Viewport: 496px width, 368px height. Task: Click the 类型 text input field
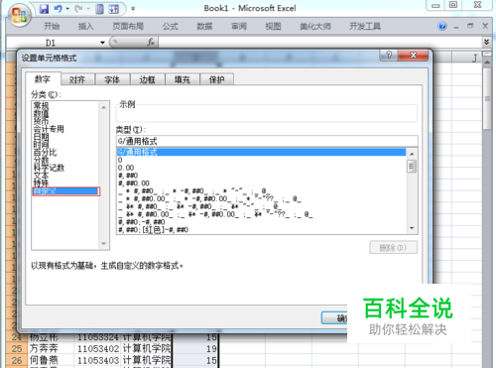pos(267,141)
